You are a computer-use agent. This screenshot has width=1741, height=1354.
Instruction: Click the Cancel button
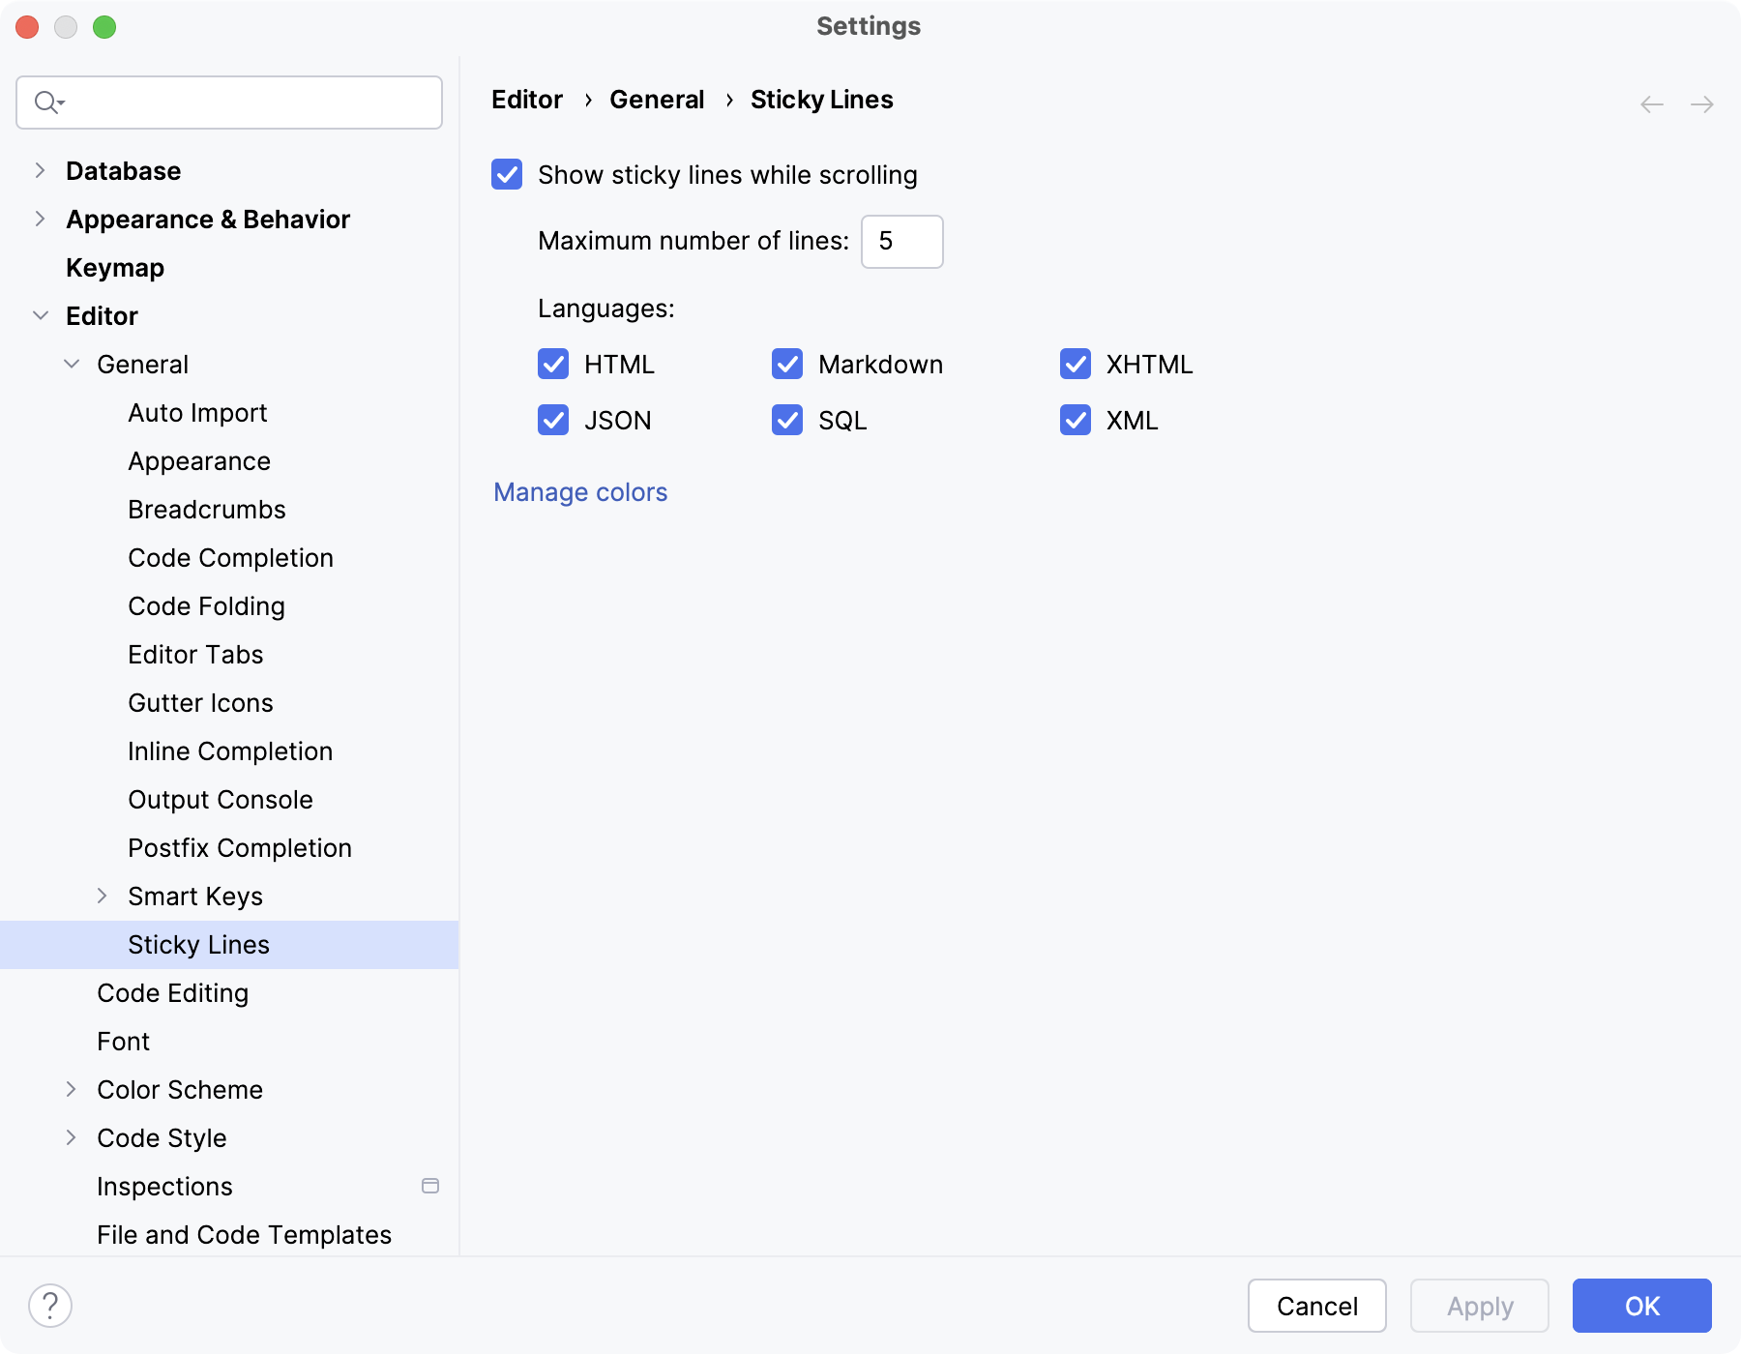click(x=1316, y=1306)
